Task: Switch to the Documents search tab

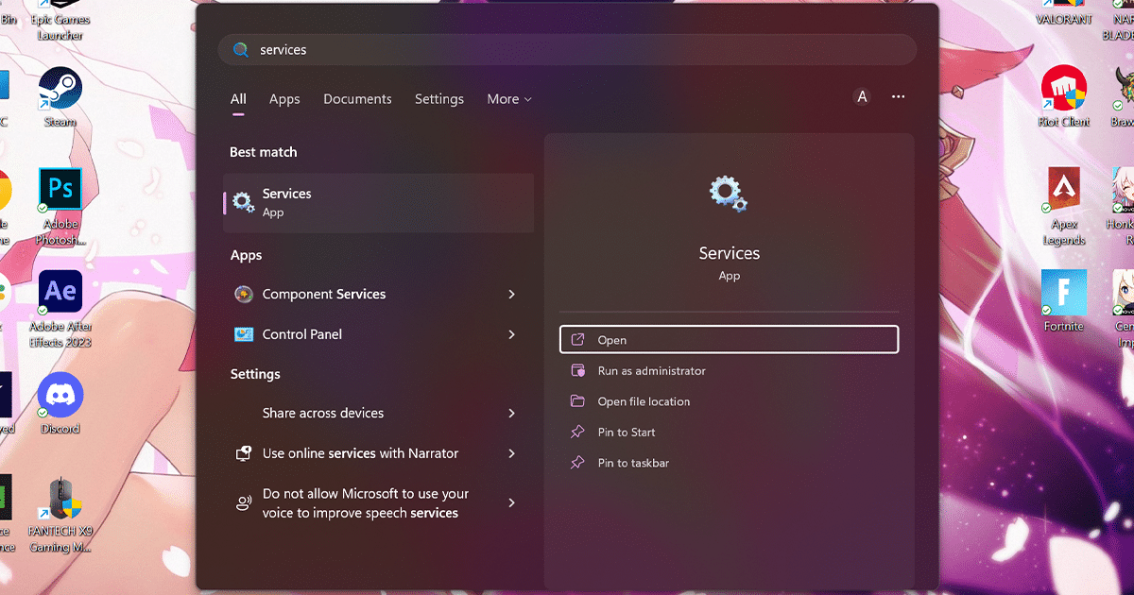Action: click(x=357, y=99)
